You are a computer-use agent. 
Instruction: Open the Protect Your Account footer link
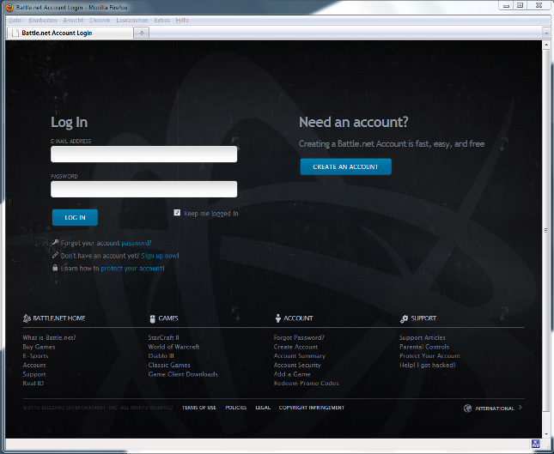(429, 356)
